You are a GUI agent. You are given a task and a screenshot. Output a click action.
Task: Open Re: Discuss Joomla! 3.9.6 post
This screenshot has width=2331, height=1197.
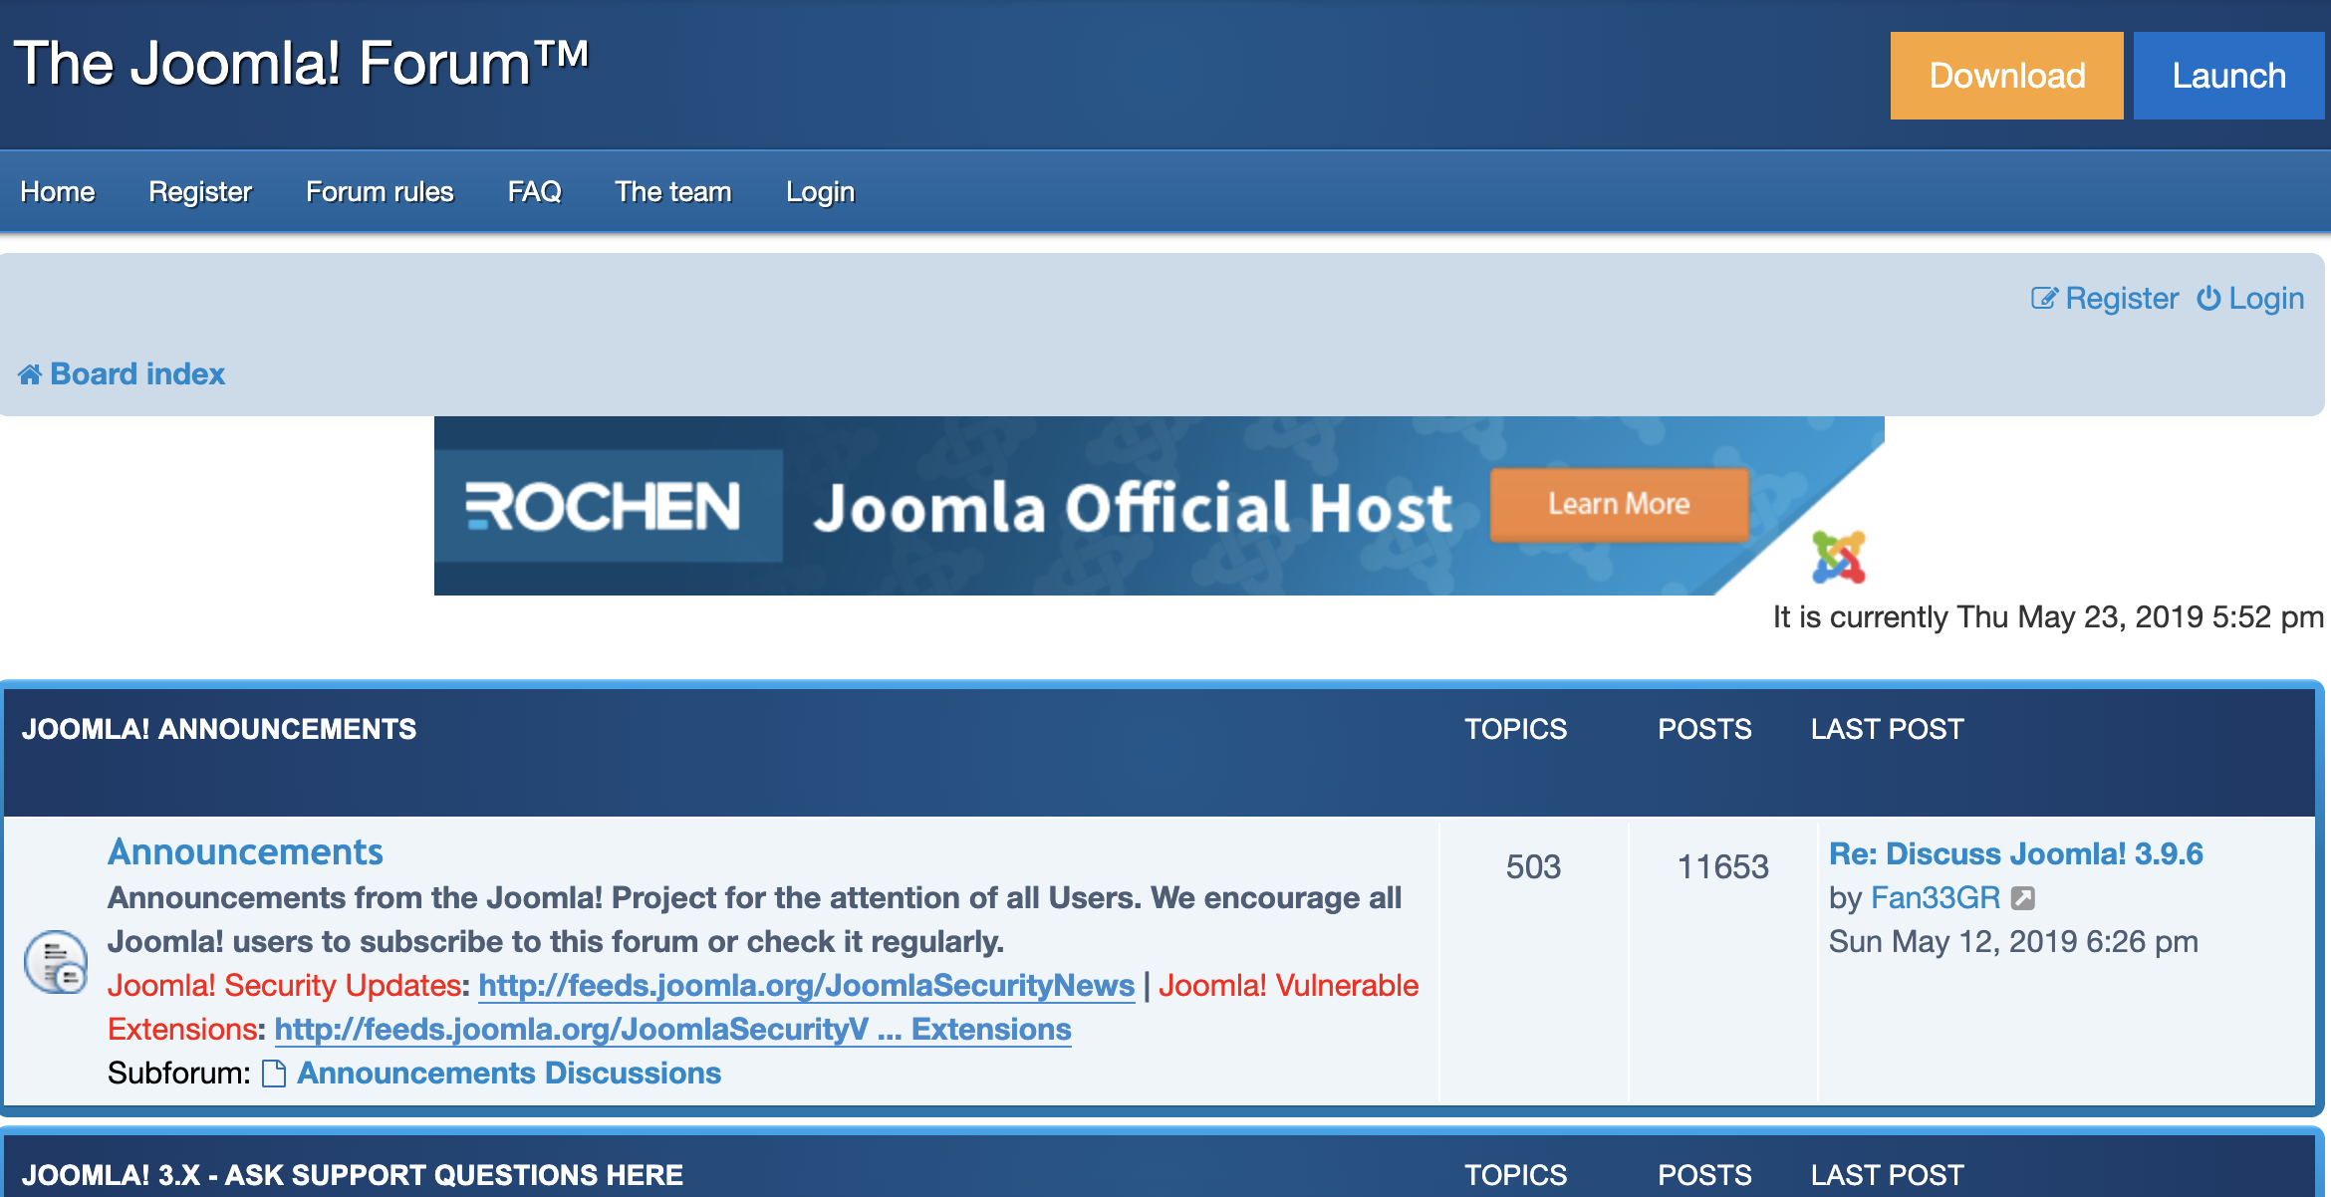2016,853
